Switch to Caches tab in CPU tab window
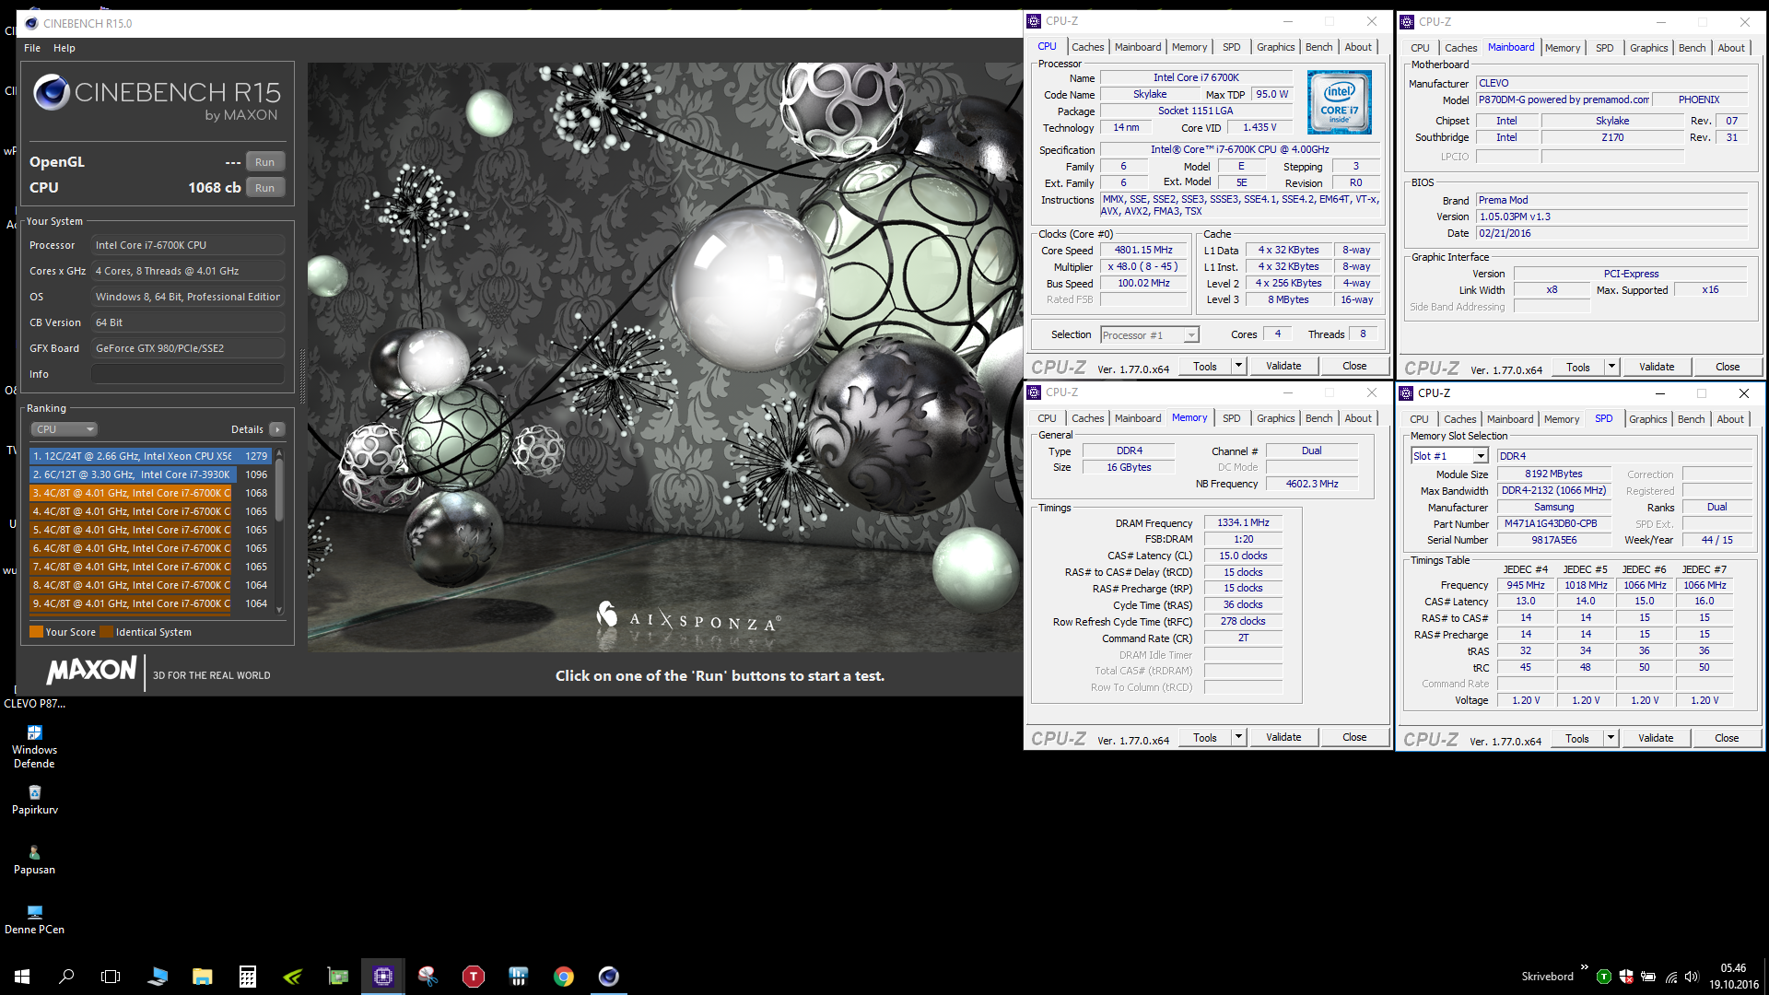Image resolution: width=1769 pixels, height=995 pixels. [x=1087, y=47]
